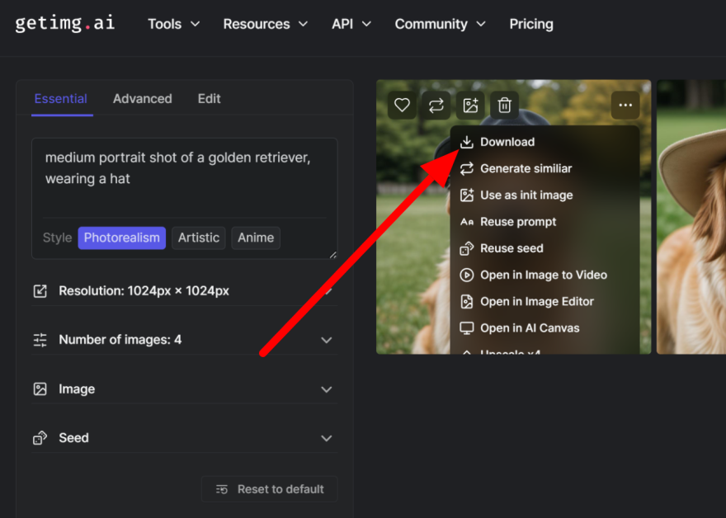Click the use as init image icon

[x=470, y=106]
